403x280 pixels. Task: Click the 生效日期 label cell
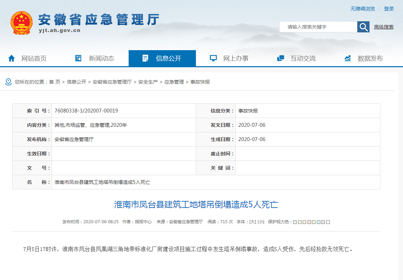[32, 154]
